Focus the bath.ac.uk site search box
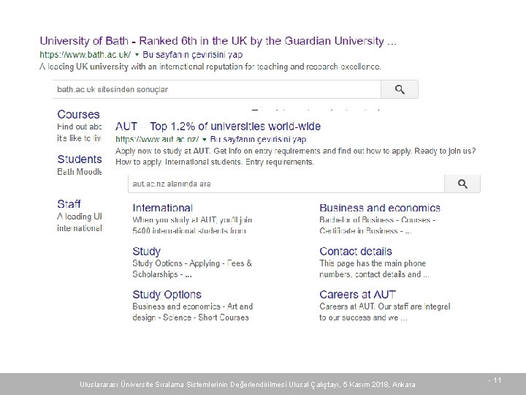The image size is (526, 395). coord(217,89)
